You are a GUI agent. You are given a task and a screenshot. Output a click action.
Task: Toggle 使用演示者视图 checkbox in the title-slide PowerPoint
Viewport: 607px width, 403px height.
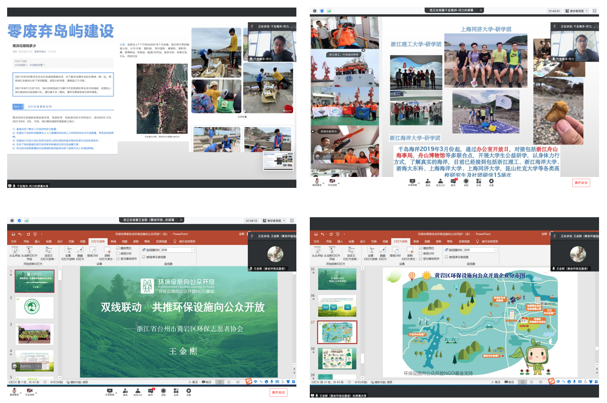144,257
